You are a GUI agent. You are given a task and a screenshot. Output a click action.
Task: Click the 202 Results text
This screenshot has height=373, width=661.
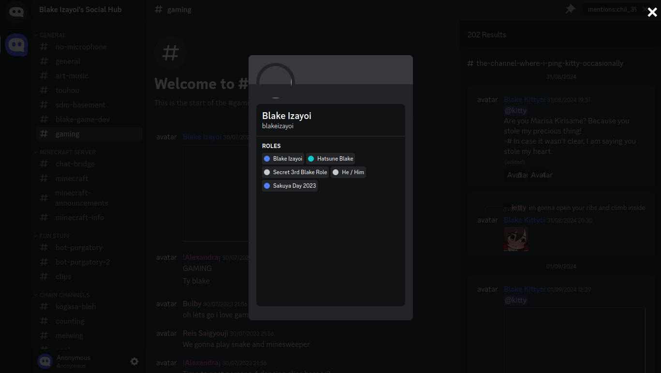tap(487, 35)
